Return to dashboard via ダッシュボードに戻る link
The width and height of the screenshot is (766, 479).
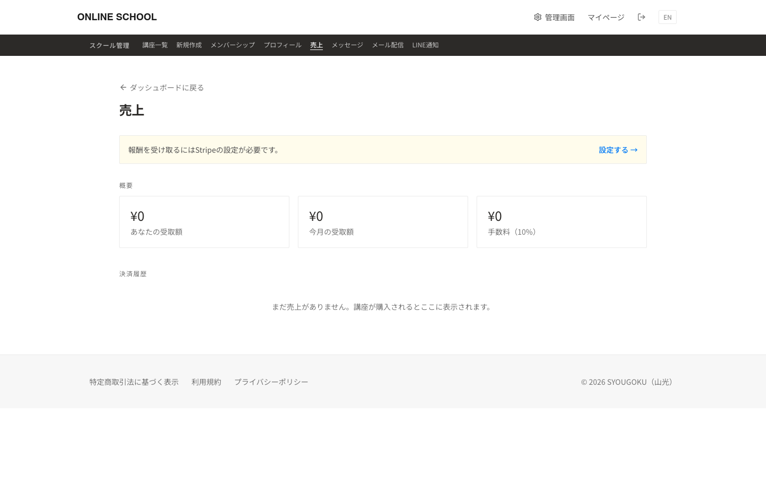166,87
